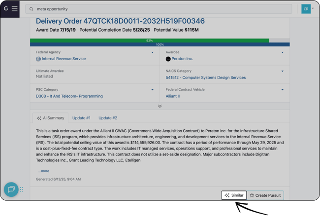Screen dimensions: 320x222
Task: Switch to the Update #2 tab
Action: pyautogui.click(x=108, y=118)
